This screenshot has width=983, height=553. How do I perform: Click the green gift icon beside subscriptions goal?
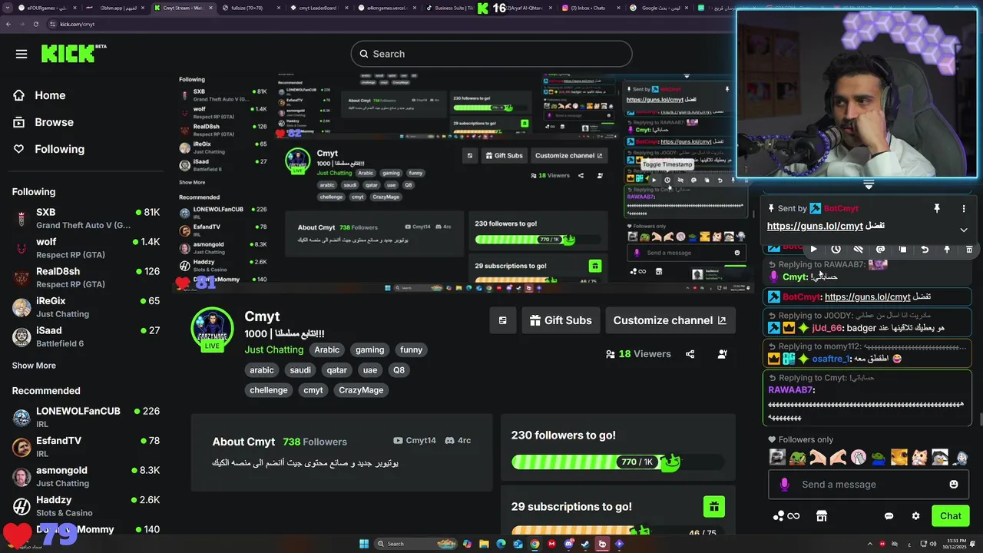[x=714, y=506]
